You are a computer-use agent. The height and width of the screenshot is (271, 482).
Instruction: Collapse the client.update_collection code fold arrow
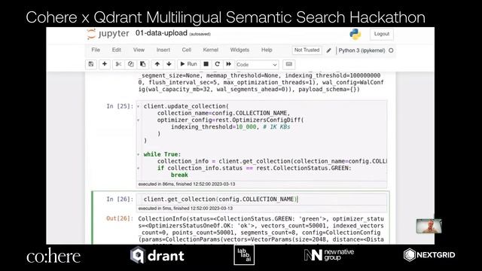pyautogui.click(x=139, y=106)
